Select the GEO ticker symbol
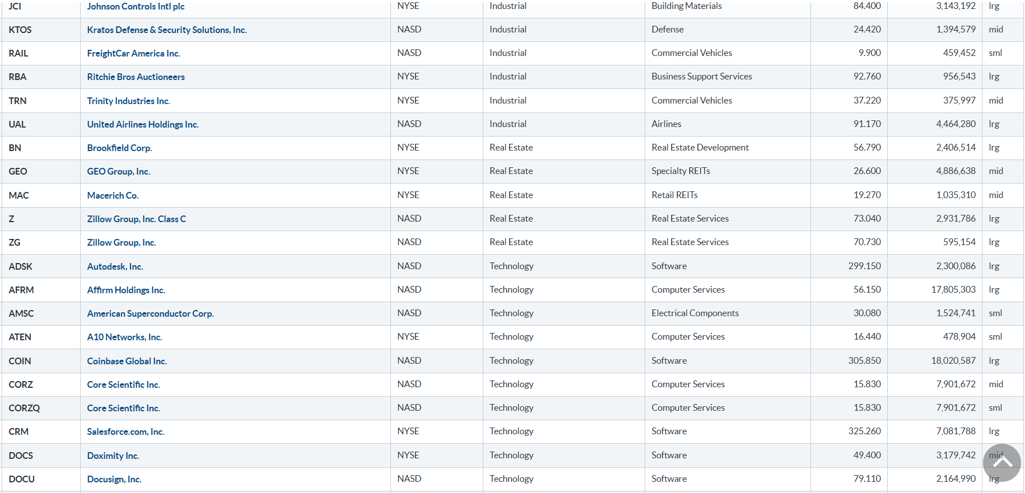This screenshot has width=1025, height=493. tap(18, 171)
